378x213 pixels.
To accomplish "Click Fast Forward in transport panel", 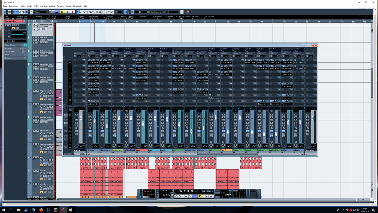I will tap(185, 196).
